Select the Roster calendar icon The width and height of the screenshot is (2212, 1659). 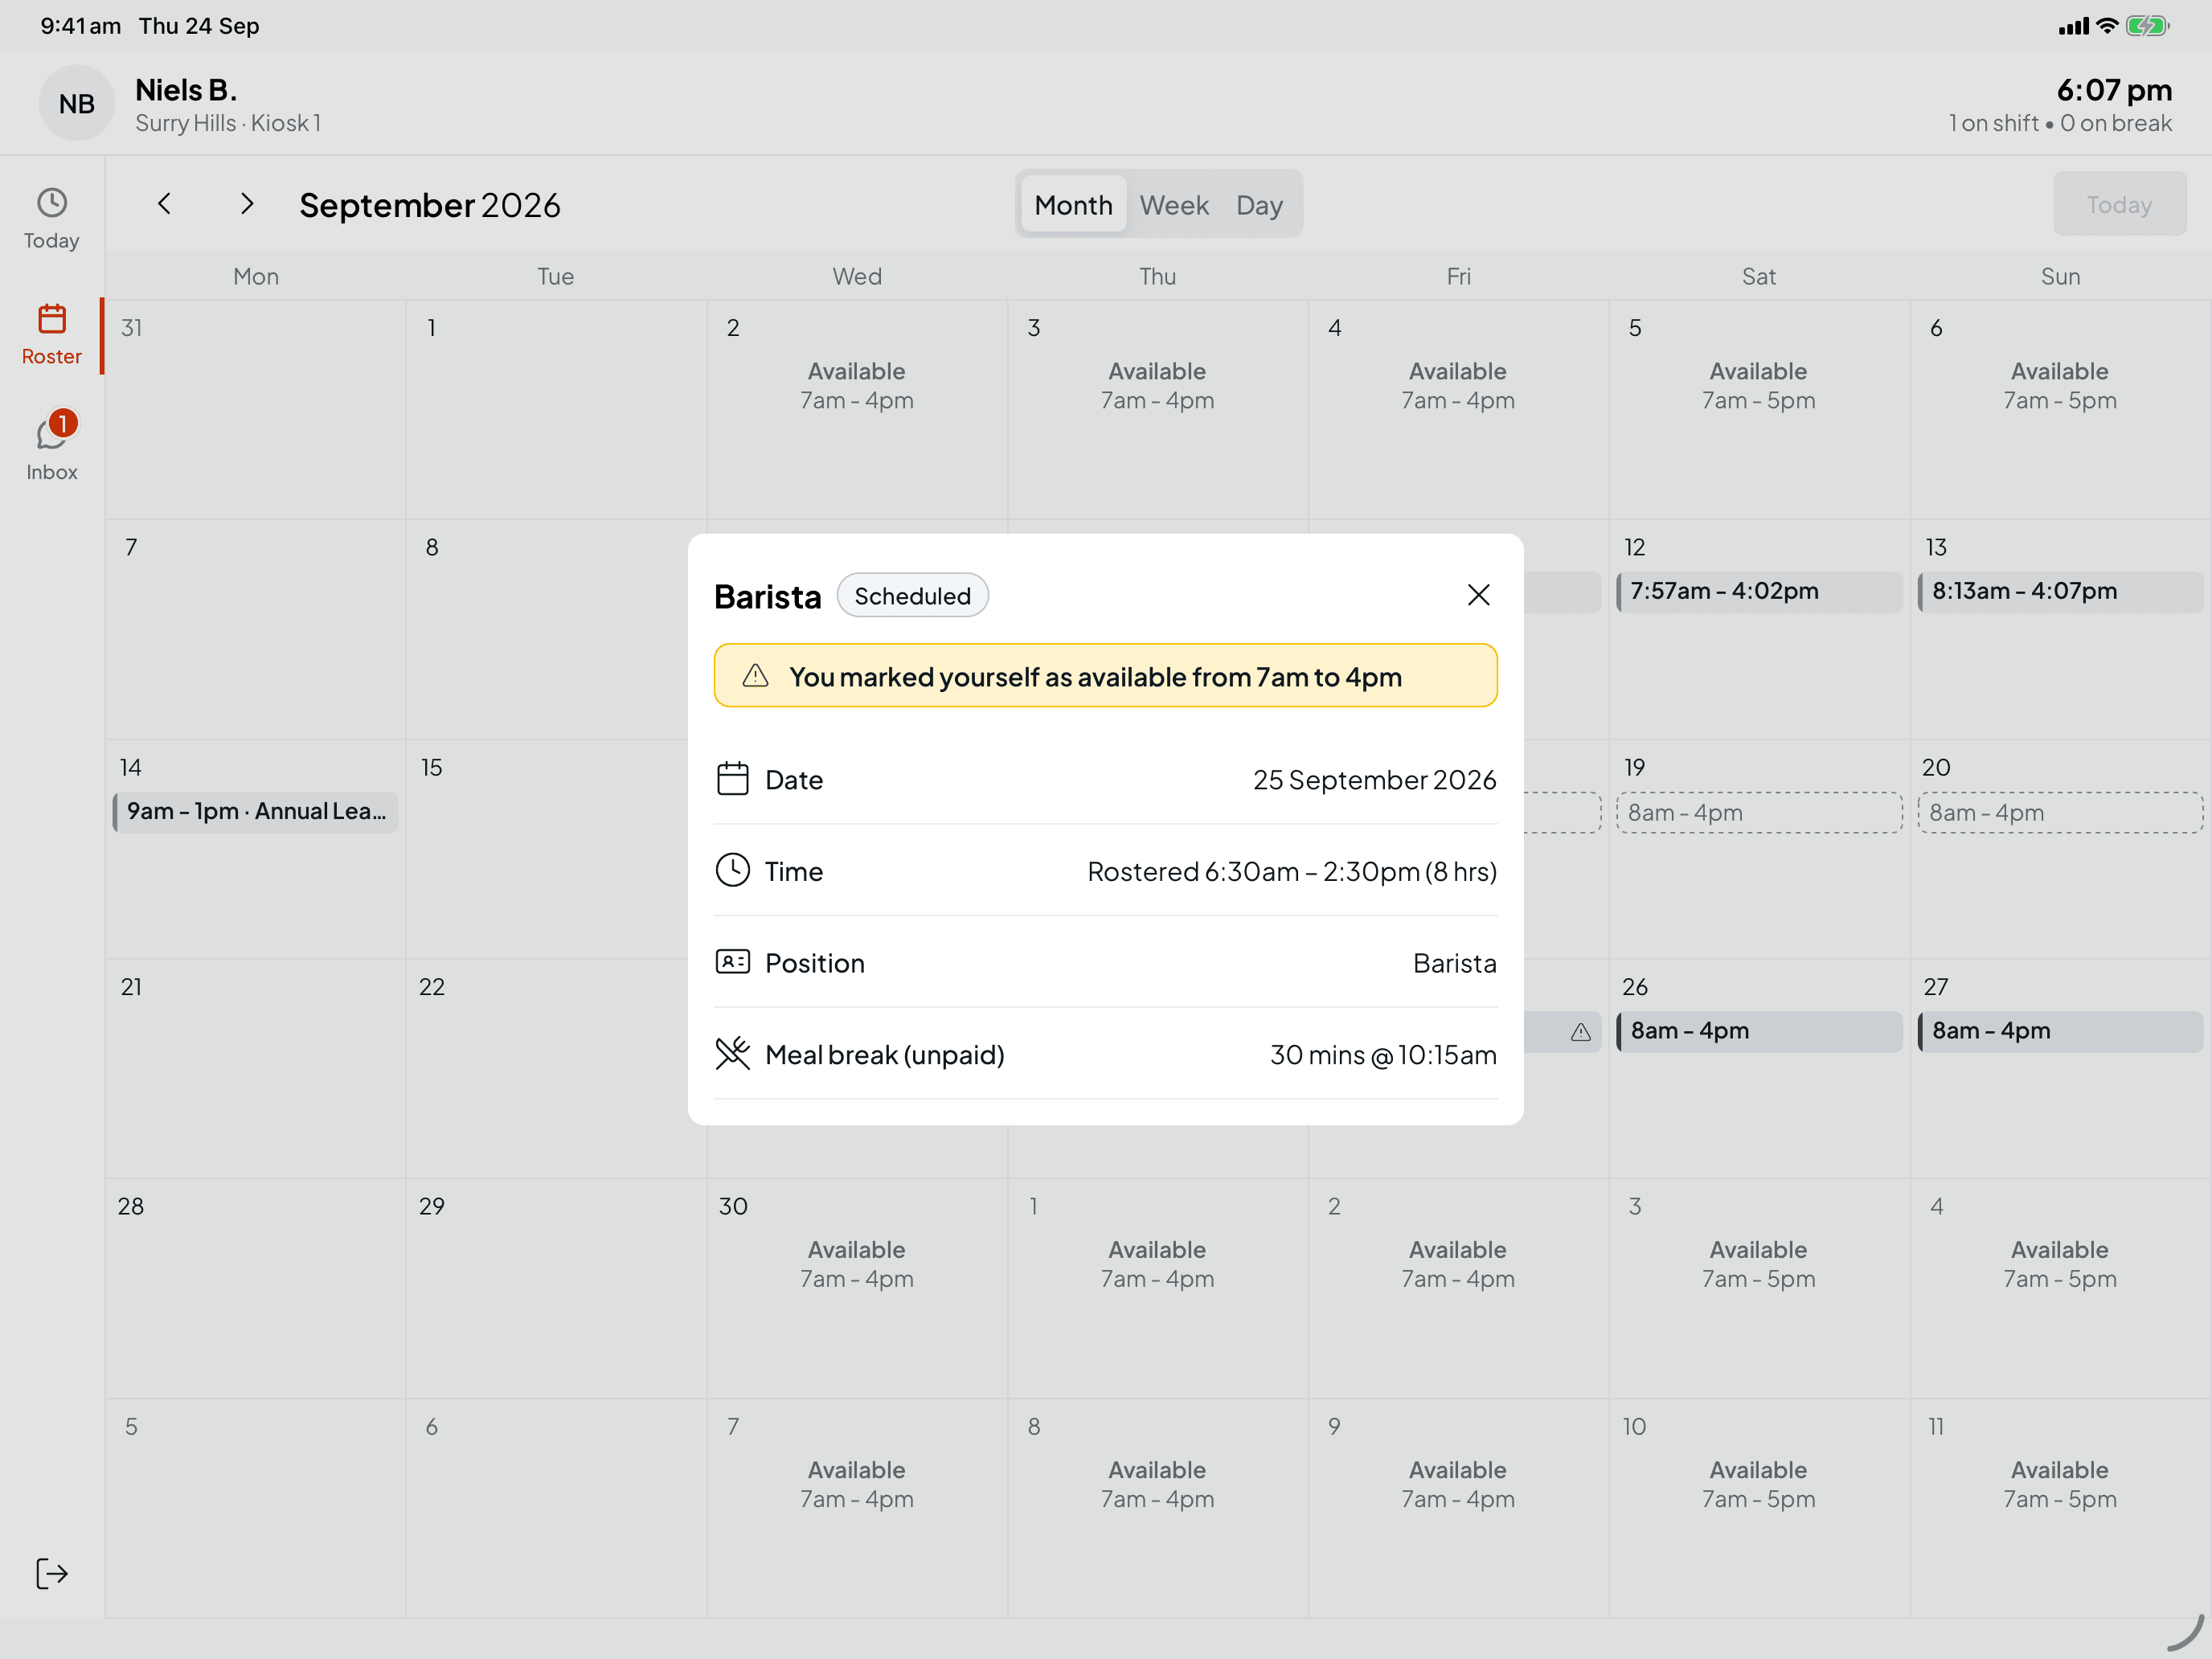pyautogui.click(x=51, y=319)
